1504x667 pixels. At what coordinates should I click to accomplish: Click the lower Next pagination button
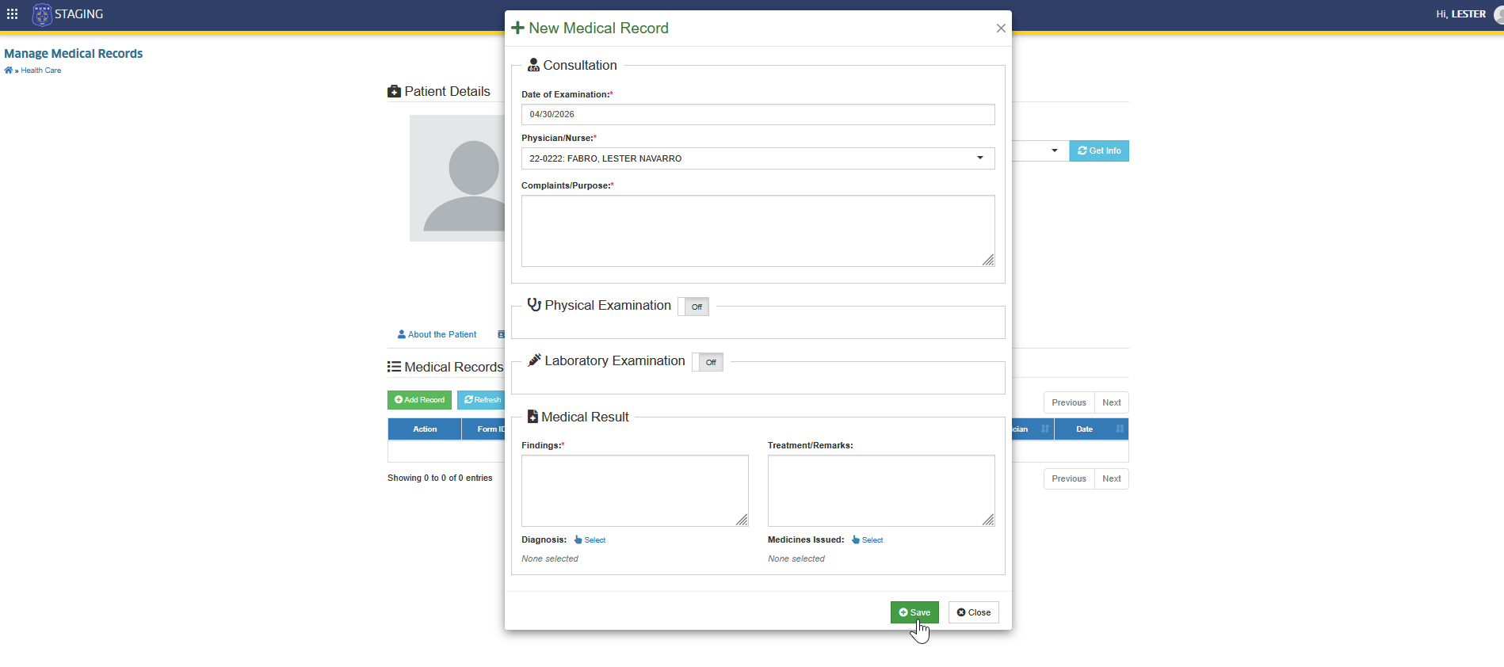point(1112,478)
